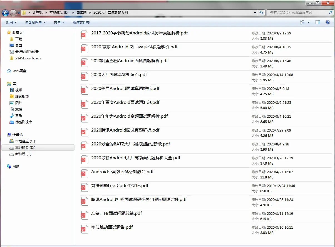Expand arrow after 面试题 in breadcrumb

click(x=90, y=12)
